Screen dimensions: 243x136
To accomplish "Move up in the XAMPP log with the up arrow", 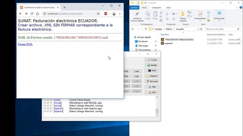I will click(157, 97).
